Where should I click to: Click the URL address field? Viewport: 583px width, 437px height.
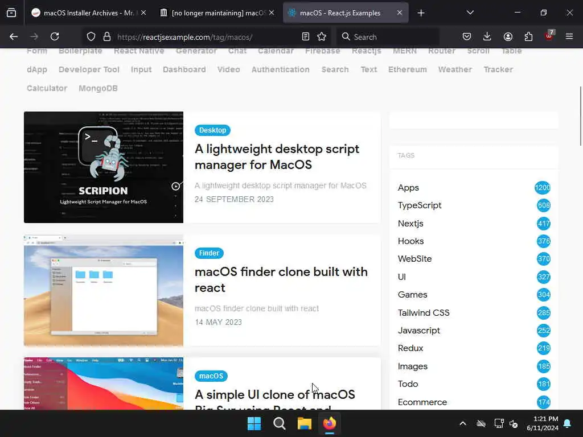(206, 37)
